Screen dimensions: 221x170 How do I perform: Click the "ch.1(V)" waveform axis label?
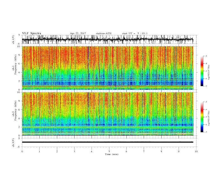[13, 39]
